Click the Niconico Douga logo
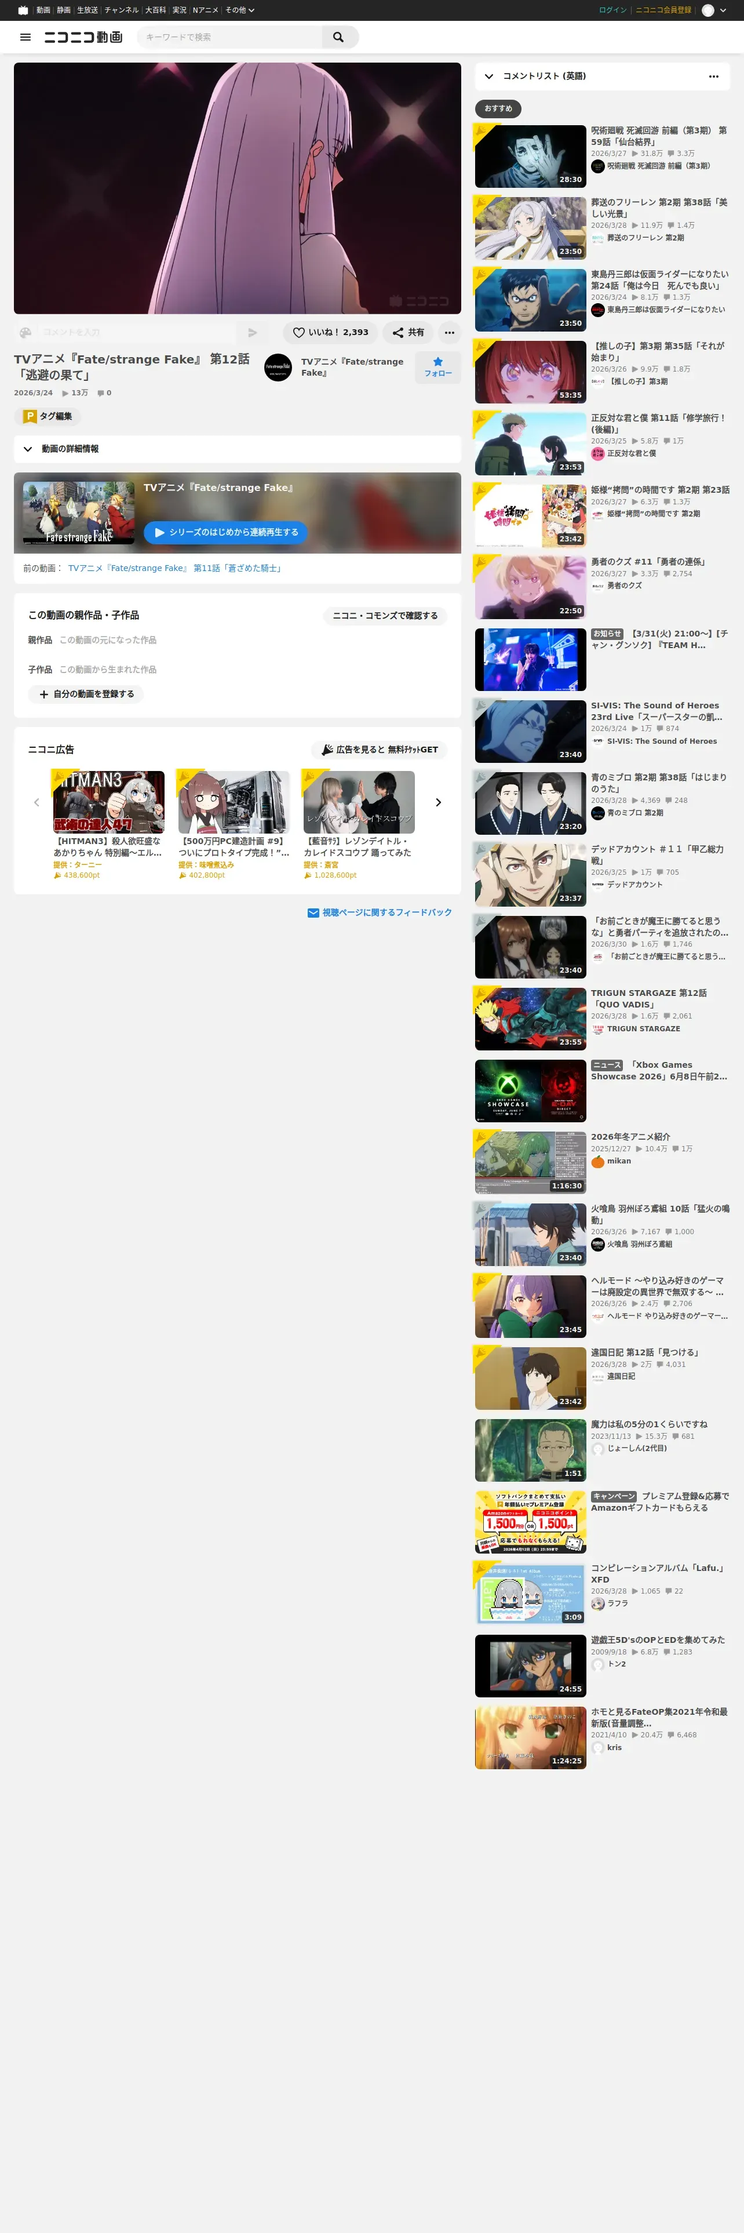Image resolution: width=744 pixels, height=2233 pixels. click(x=83, y=37)
